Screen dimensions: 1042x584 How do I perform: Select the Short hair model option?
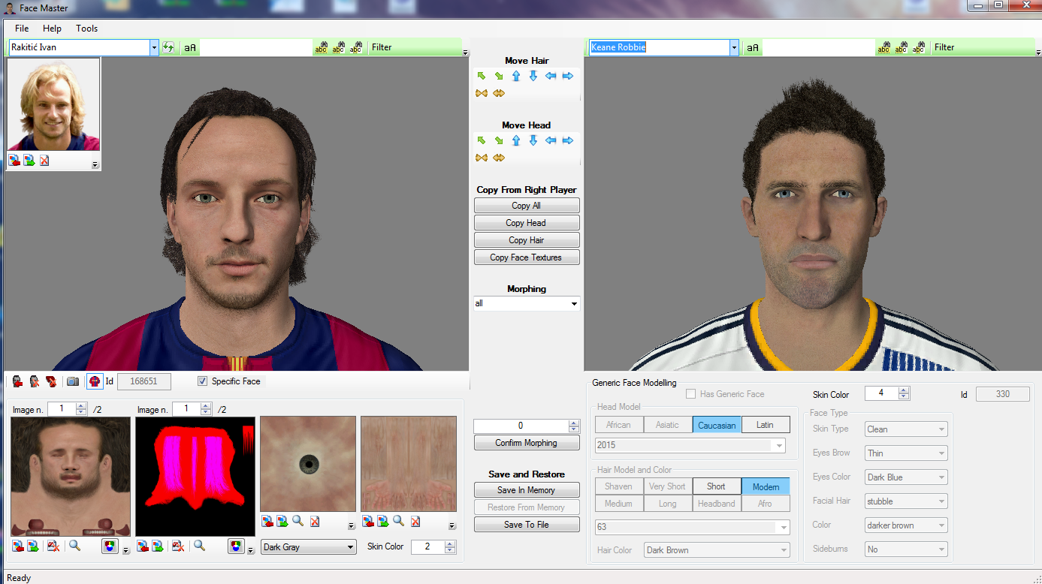[x=716, y=486]
